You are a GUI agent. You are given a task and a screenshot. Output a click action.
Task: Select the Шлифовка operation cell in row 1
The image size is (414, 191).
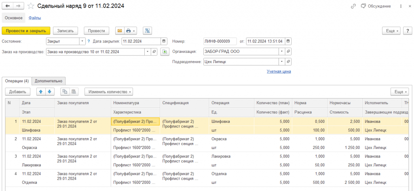click(x=231, y=122)
